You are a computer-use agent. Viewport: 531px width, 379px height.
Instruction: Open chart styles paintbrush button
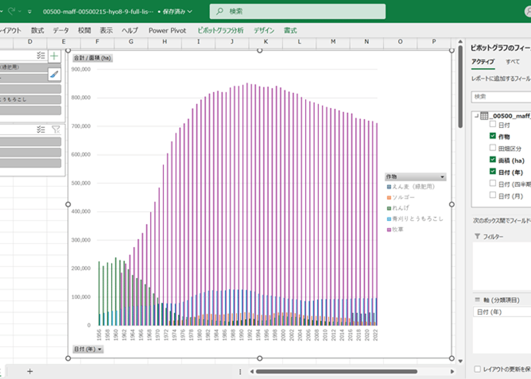pos(54,75)
